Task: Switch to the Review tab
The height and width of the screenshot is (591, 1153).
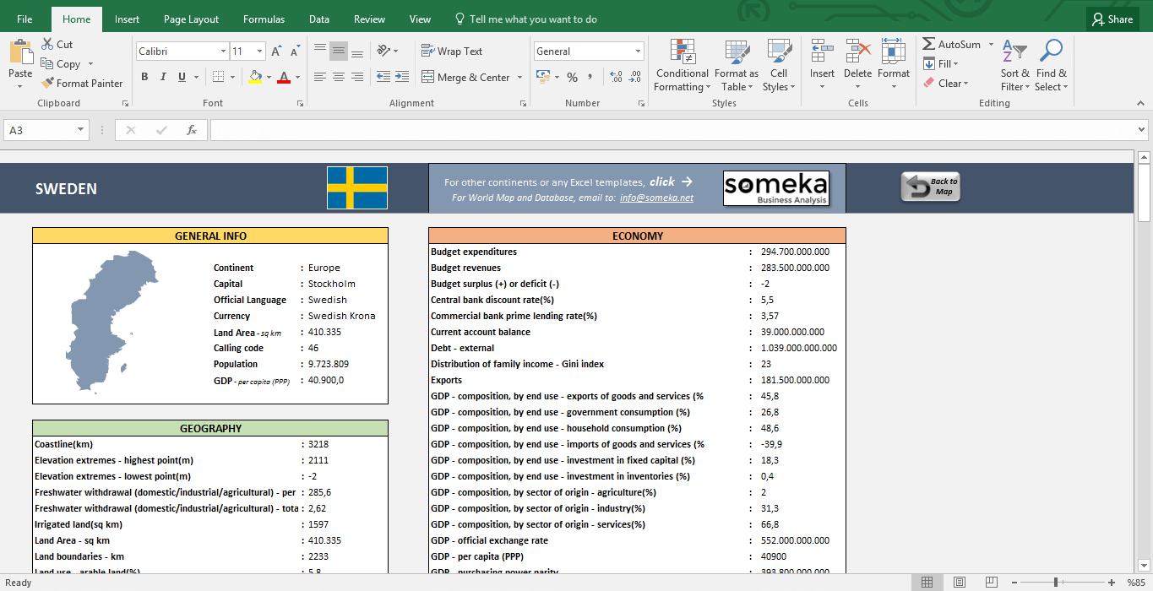Action: coord(369,19)
